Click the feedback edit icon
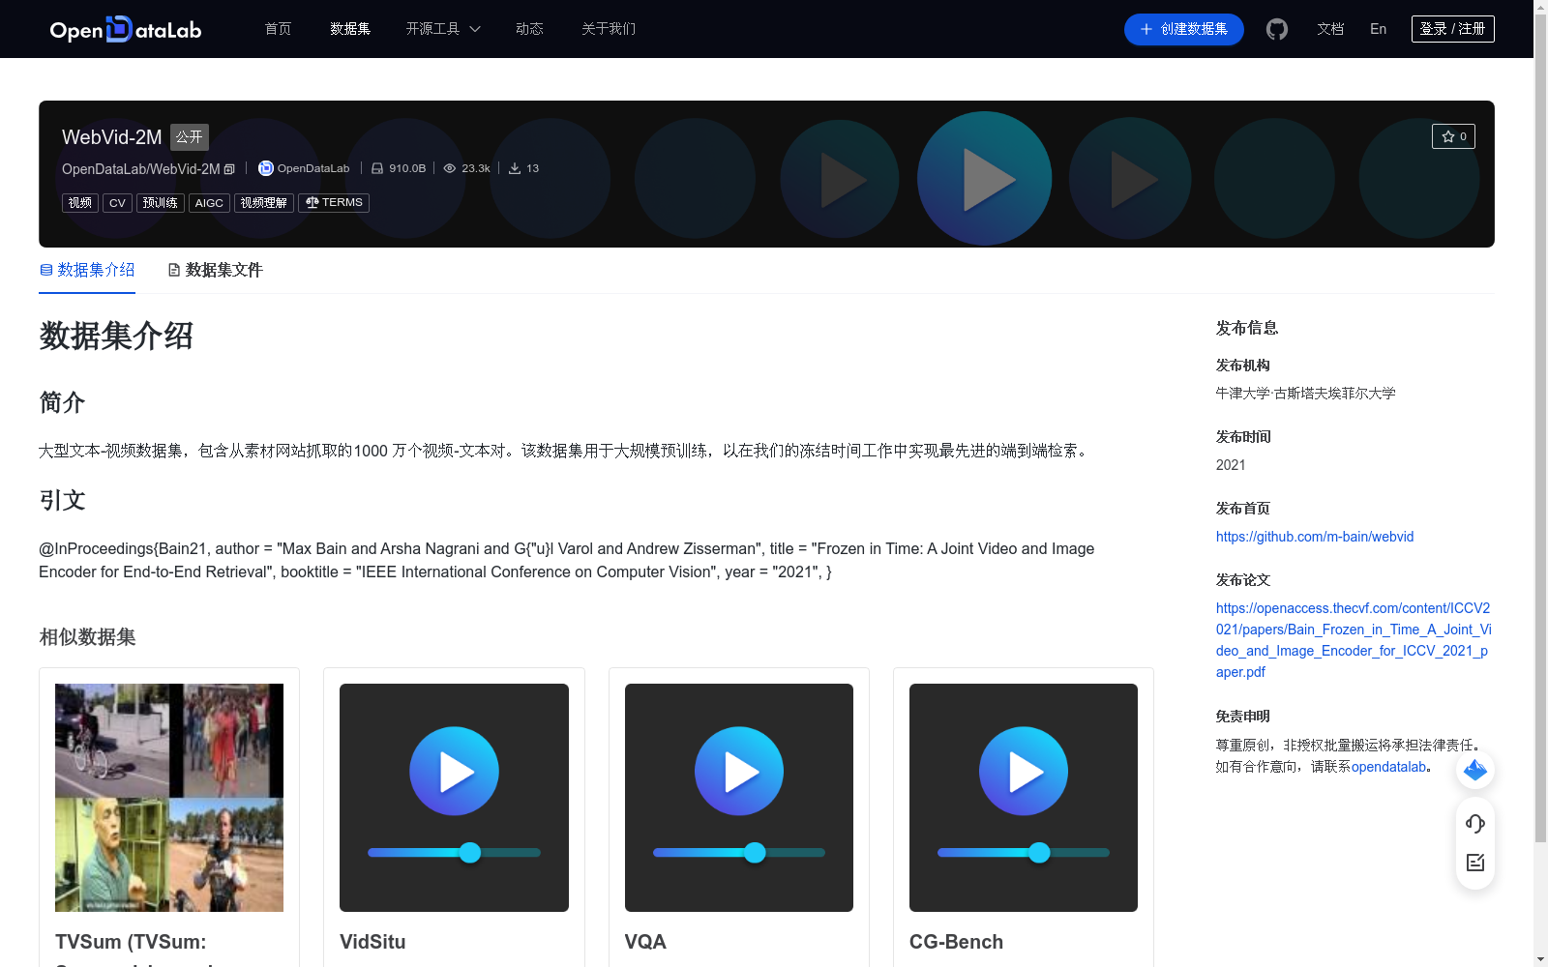This screenshot has height=967, width=1548. (x=1474, y=863)
